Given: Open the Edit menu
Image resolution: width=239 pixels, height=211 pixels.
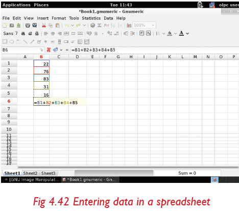Looking at the screenshot, I should (x=17, y=18).
